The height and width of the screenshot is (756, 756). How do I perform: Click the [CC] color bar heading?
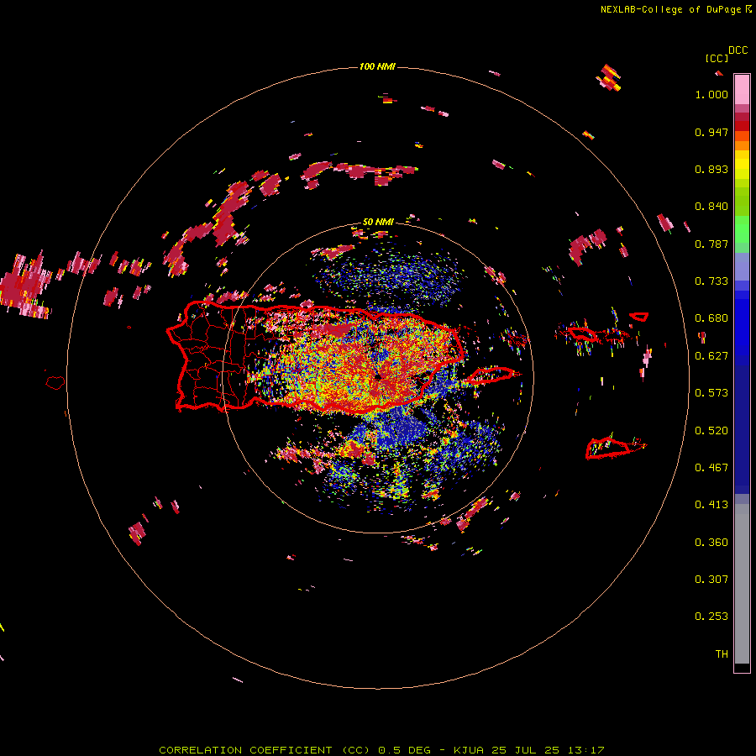(717, 58)
